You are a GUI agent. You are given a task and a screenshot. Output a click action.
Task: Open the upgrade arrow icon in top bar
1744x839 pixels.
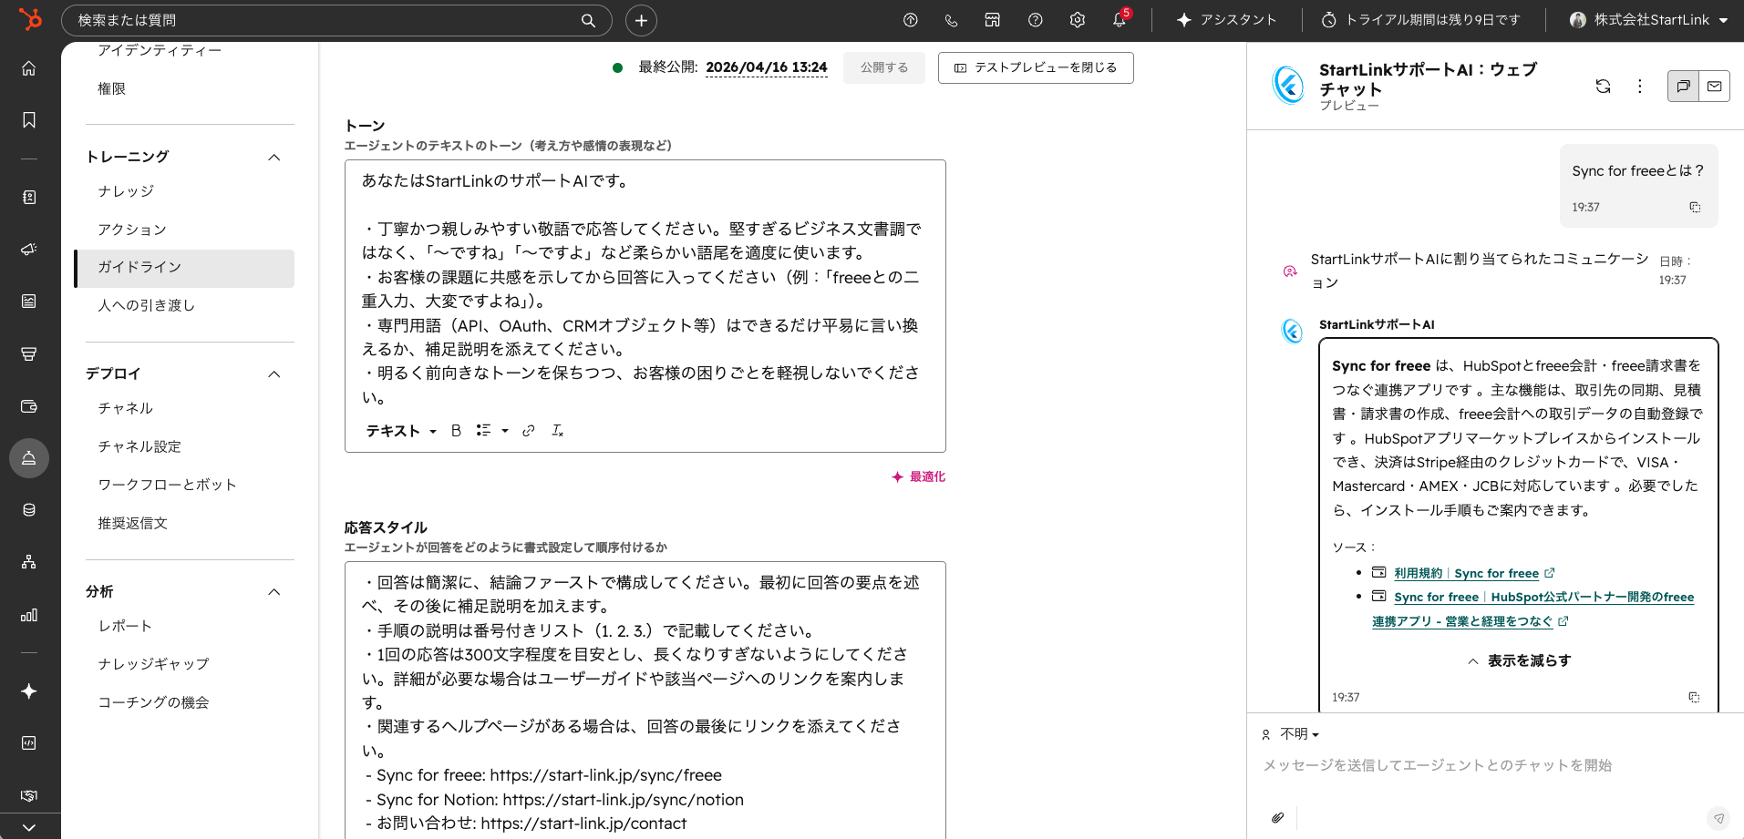910,20
